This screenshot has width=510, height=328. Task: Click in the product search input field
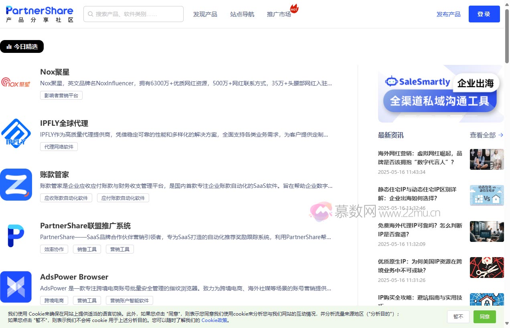(136, 14)
